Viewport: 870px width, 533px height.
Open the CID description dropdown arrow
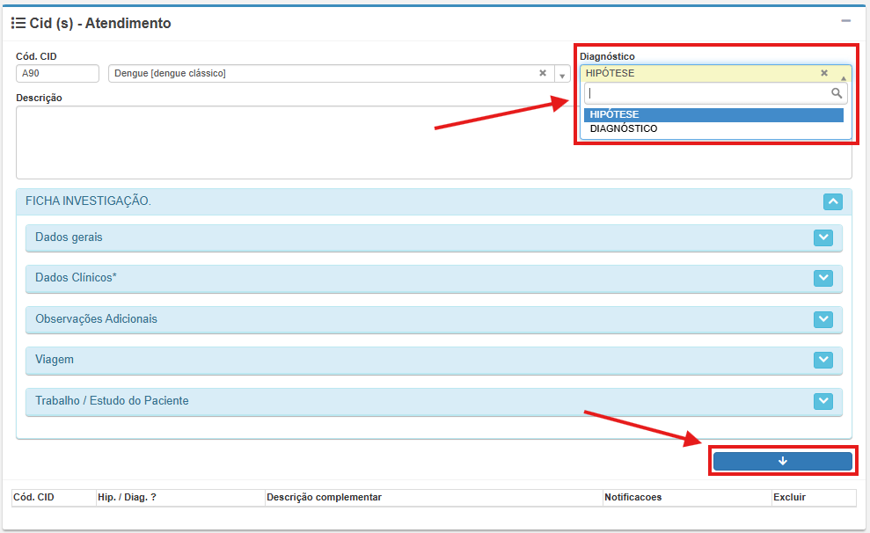[x=563, y=75]
